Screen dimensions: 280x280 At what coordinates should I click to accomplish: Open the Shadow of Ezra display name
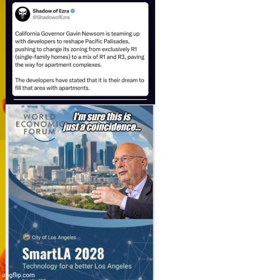click(51, 11)
